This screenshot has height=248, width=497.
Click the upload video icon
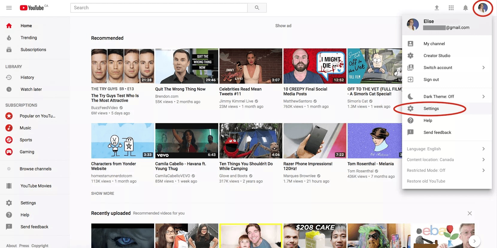[x=437, y=8]
